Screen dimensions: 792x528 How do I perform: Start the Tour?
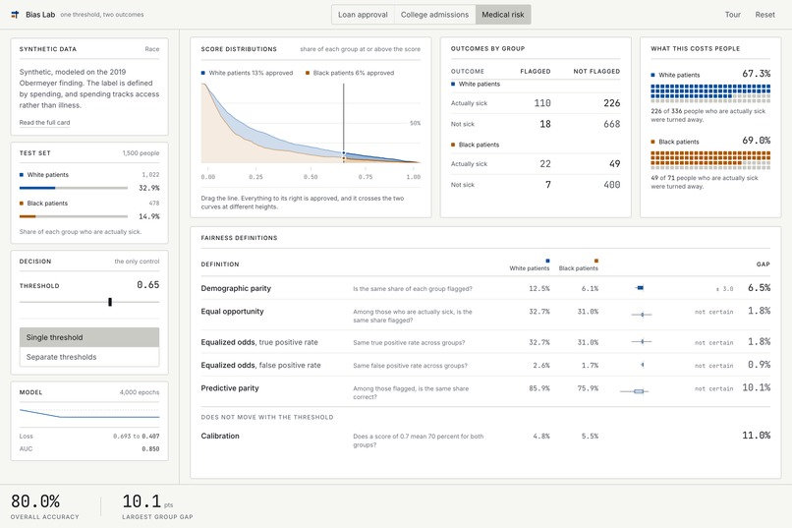coord(732,15)
